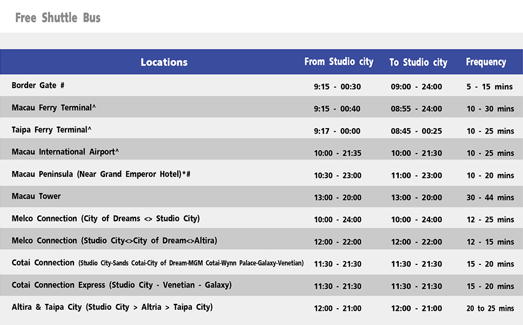The width and height of the screenshot is (523, 325).
Task: Click Border Gate's 5 - 15 mins frequency
Action: (x=490, y=87)
